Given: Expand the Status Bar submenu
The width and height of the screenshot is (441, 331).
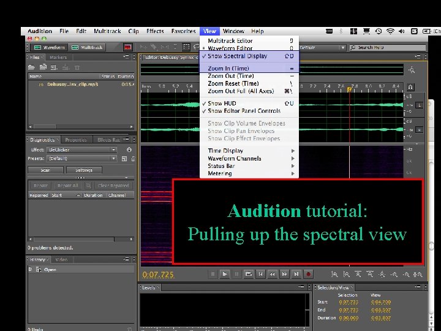Looking at the screenshot, I should [x=249, y=165].
